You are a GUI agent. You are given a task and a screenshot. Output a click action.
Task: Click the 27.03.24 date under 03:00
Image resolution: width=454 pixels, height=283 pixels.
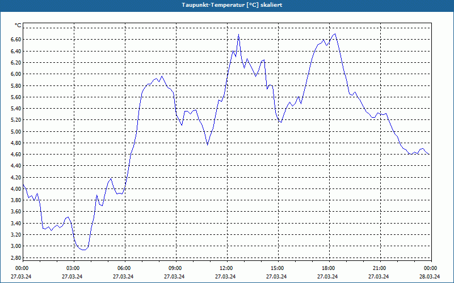click(72, 276)
